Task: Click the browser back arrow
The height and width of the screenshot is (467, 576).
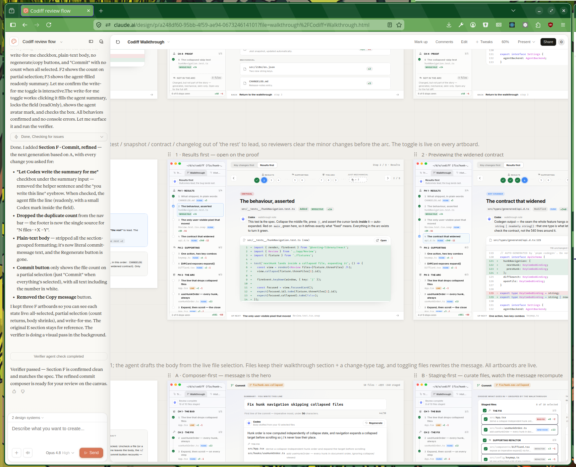Action: click(25, 25)
